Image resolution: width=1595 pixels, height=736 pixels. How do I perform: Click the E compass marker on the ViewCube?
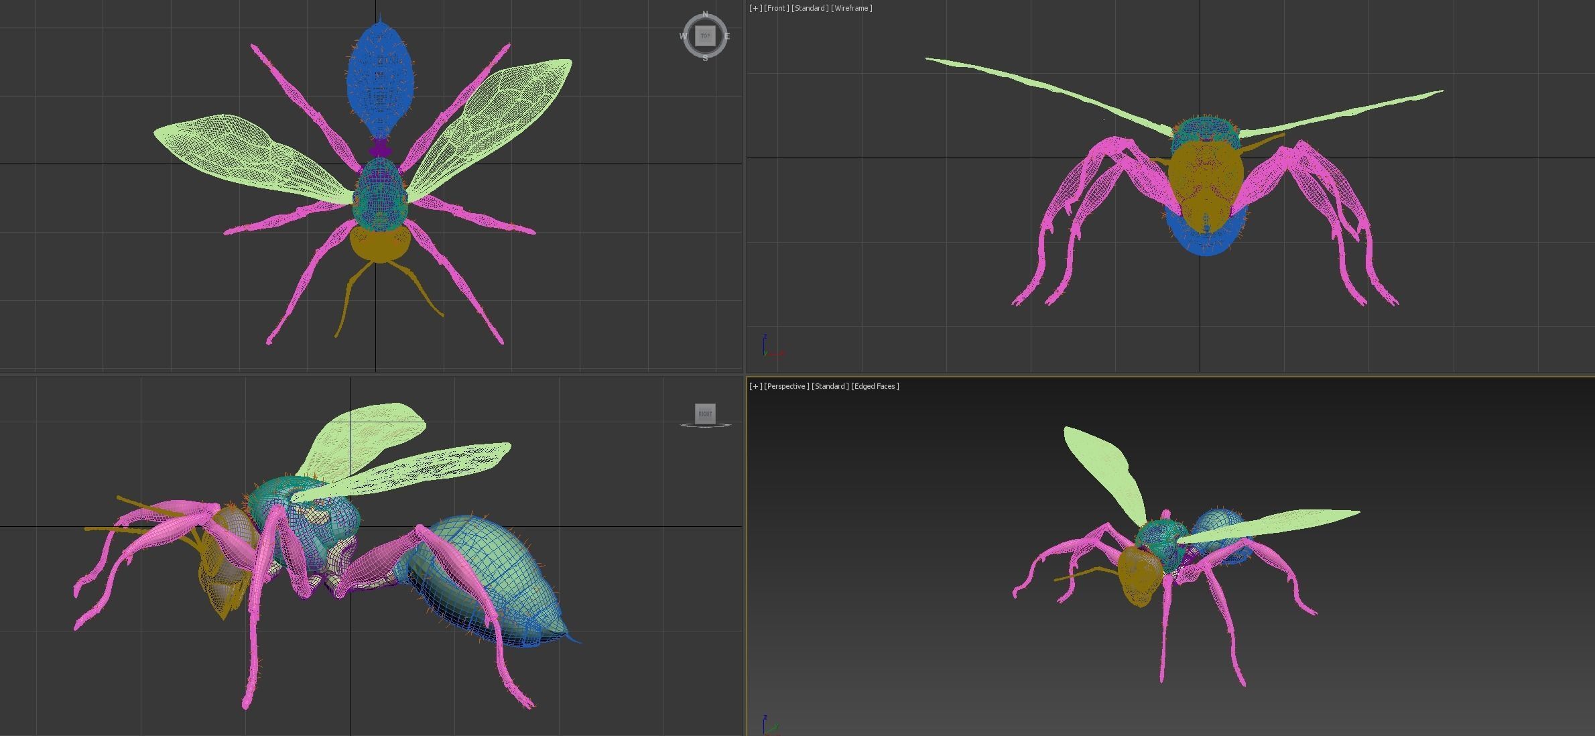coord(728,36)
